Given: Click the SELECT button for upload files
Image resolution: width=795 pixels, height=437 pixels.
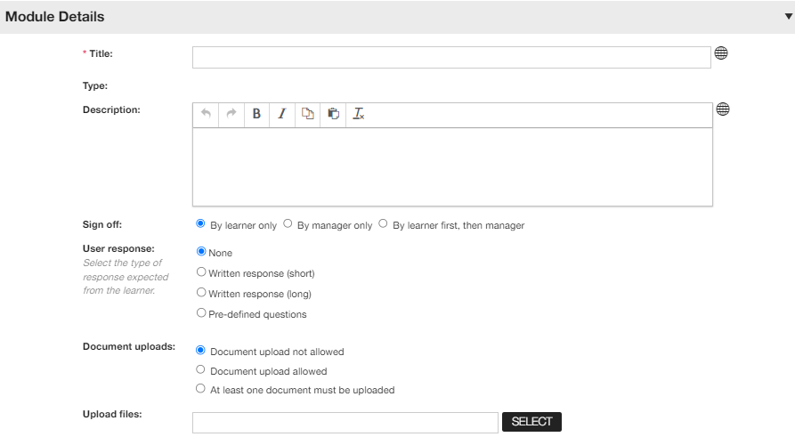Looking at the screenshot, I should pyautogui.click(x=531, y=422).
